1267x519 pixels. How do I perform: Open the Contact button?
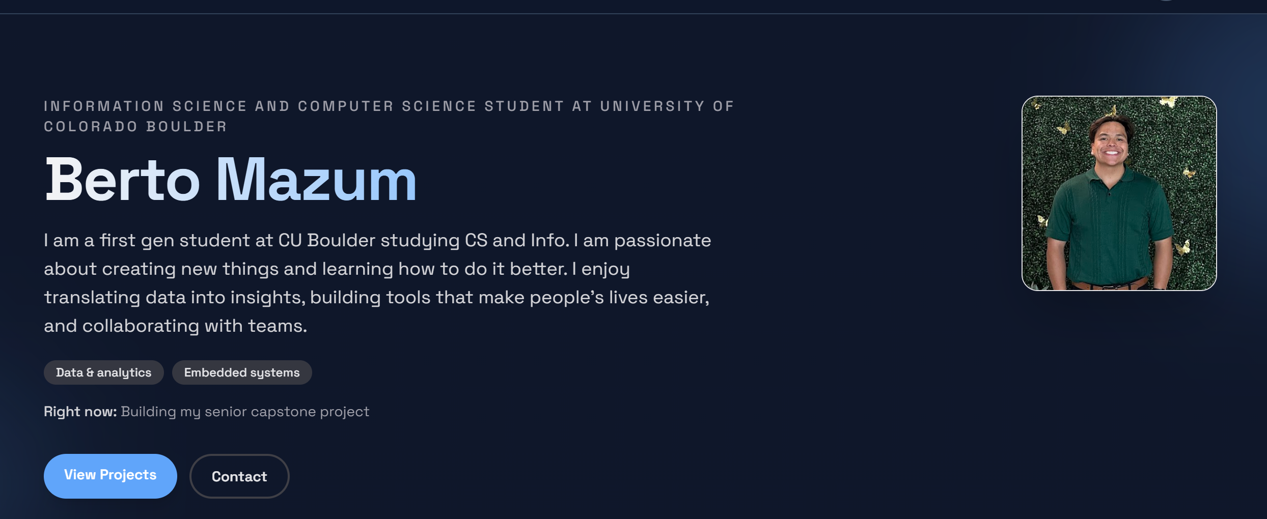point(239,476)
